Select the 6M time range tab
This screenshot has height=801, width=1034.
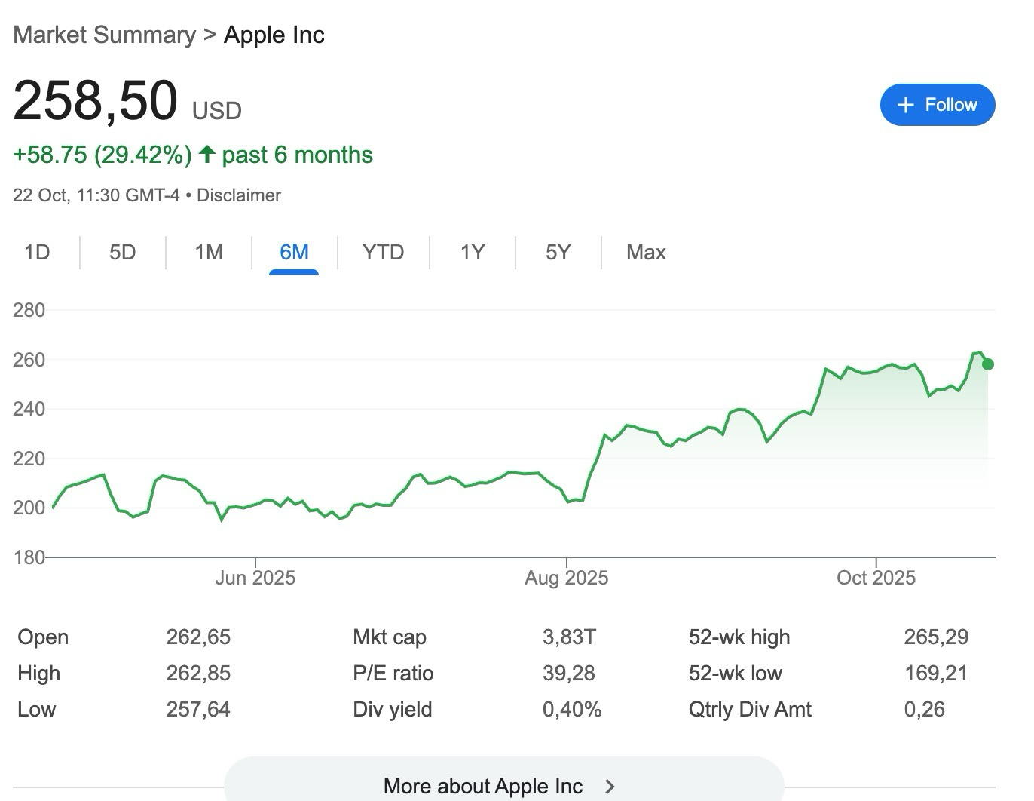point(294,252)
